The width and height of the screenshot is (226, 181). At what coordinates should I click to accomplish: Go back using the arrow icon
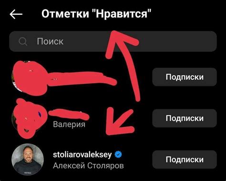tap(16, 14)
